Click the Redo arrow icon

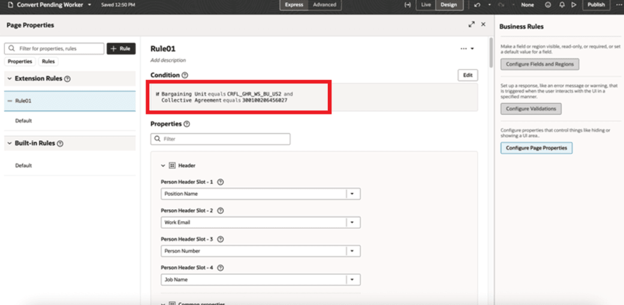[x=501, y=5]
